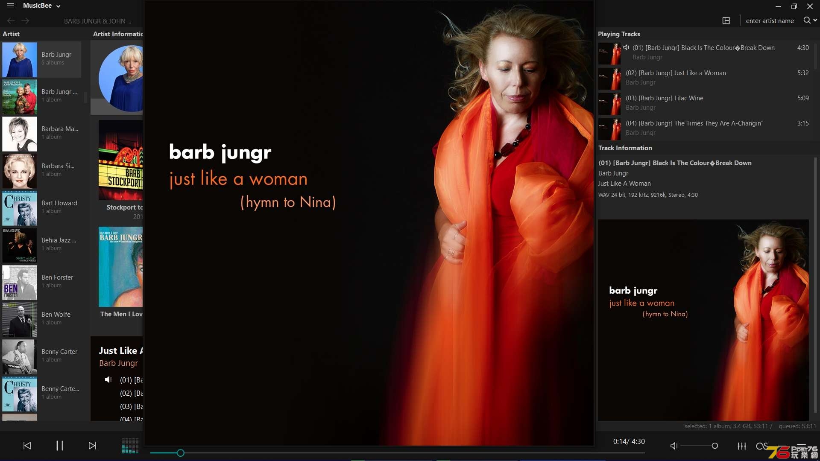The image size is (820, 461).
Task: Select artist Barb Jungr with 5 albums
Action: pyautogui.click(x=41, y=59)
